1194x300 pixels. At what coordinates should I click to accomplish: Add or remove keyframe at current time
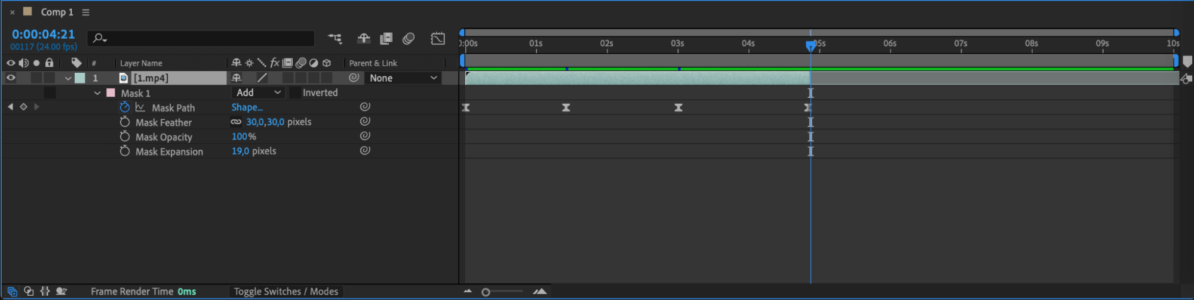pos(23,107)
